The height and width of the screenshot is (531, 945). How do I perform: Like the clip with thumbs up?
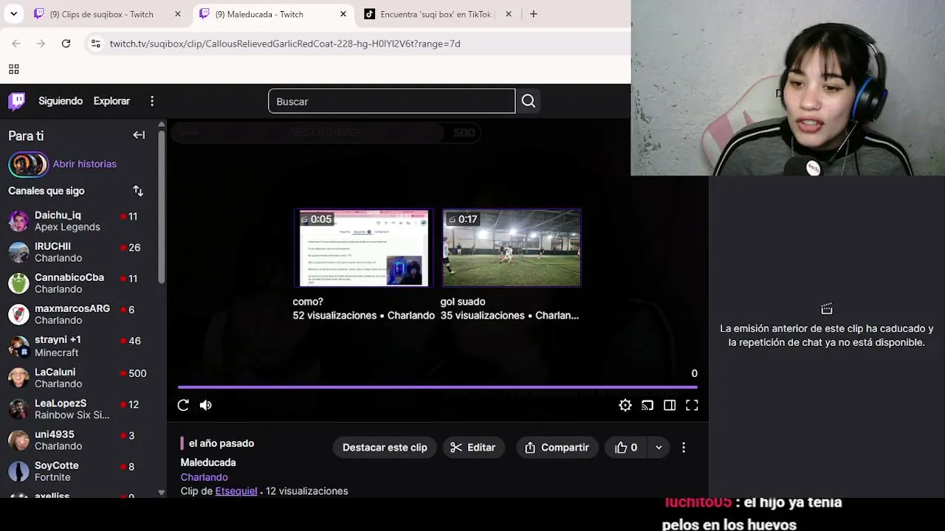coord(626,448)
